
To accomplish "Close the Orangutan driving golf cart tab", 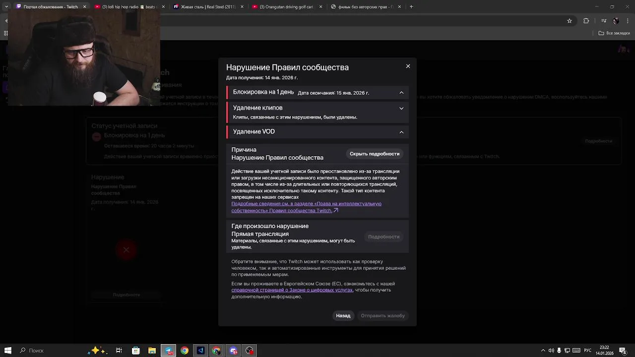I will click(320, 7).
